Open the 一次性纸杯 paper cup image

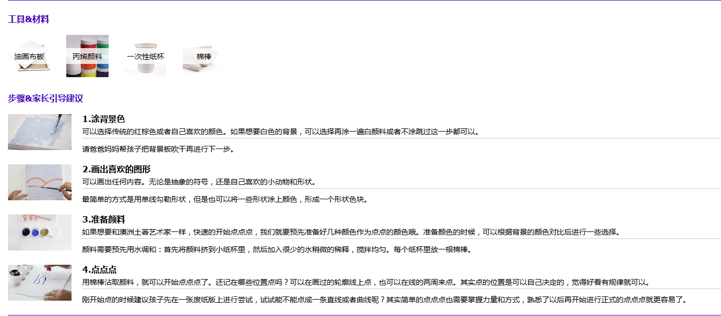(146, 56)
